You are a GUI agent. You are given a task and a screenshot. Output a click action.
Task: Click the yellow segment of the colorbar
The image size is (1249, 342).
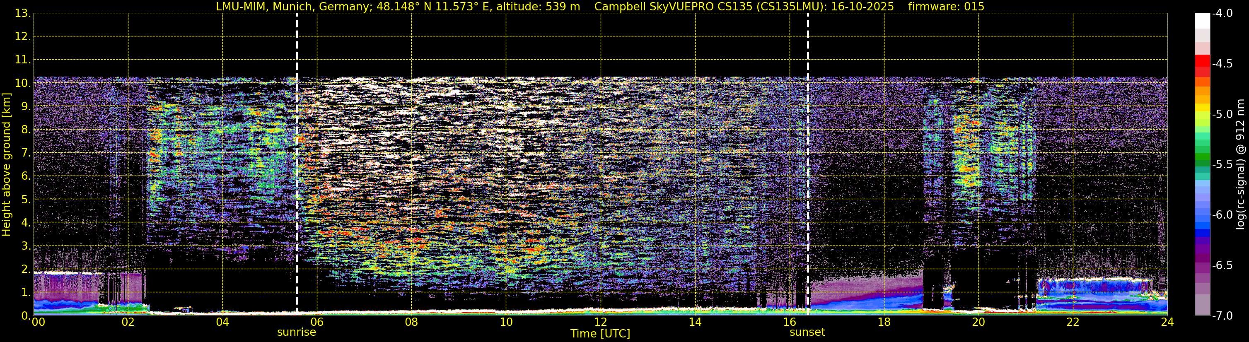click(x=1203, y=108)
